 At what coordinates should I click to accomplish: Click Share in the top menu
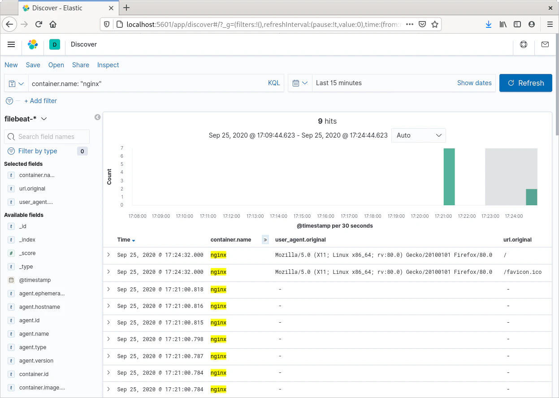click(80, 65)
